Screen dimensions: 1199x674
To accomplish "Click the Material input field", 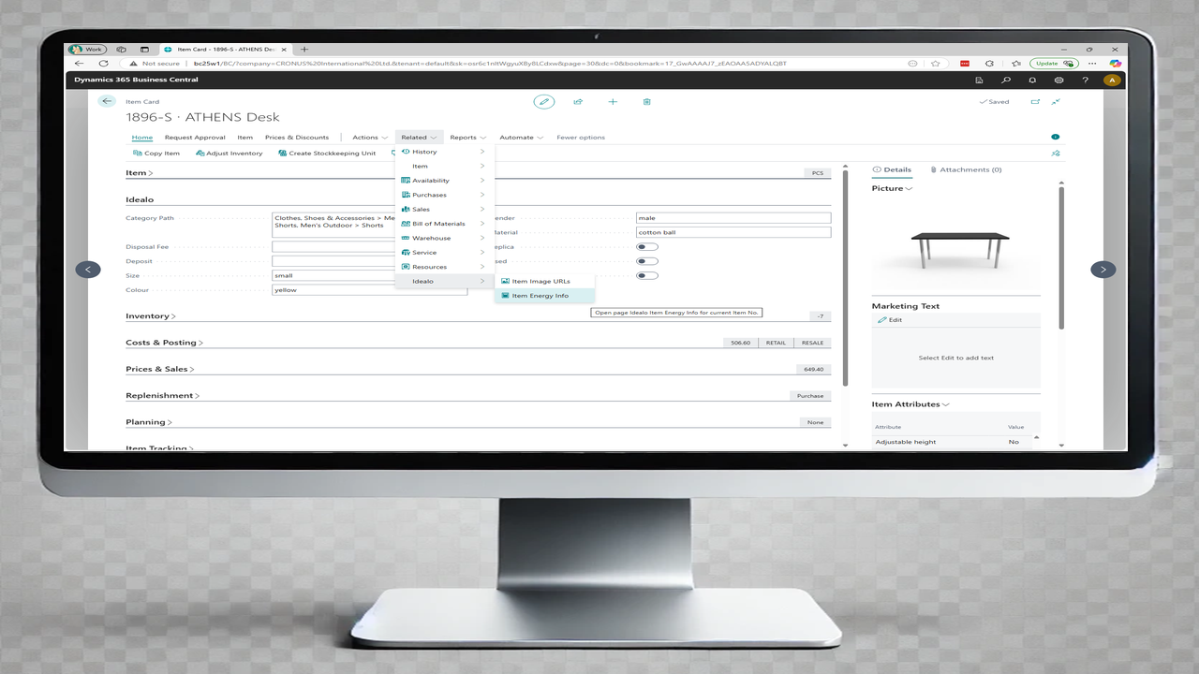I will point(733,232).
